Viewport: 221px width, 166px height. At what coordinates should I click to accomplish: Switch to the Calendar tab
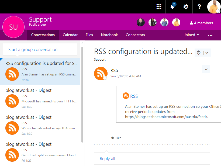[70, 35]
